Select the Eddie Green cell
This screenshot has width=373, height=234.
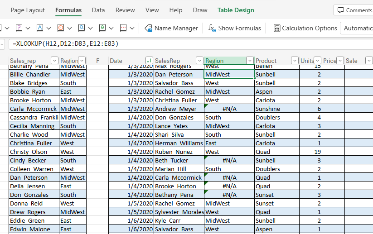coord(34,220)
